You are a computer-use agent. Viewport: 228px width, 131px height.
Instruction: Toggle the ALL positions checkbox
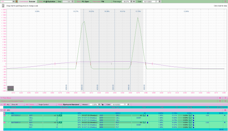(x=4, y=105)
